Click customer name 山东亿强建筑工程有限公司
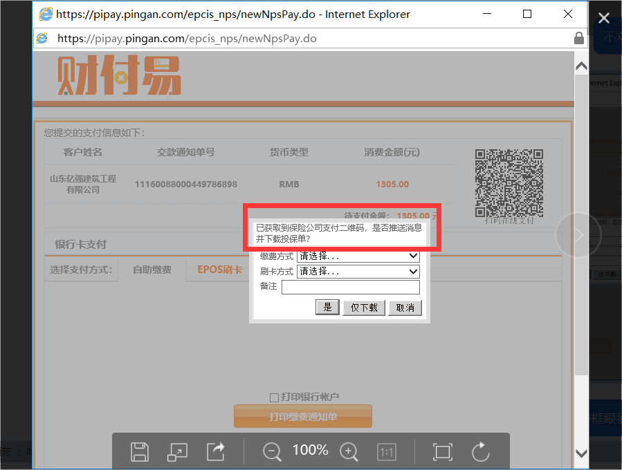This screenshot has height=470, width=622. pos(83,185)
